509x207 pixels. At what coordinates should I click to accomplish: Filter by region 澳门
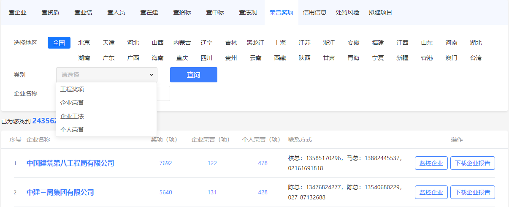[452, 58]
